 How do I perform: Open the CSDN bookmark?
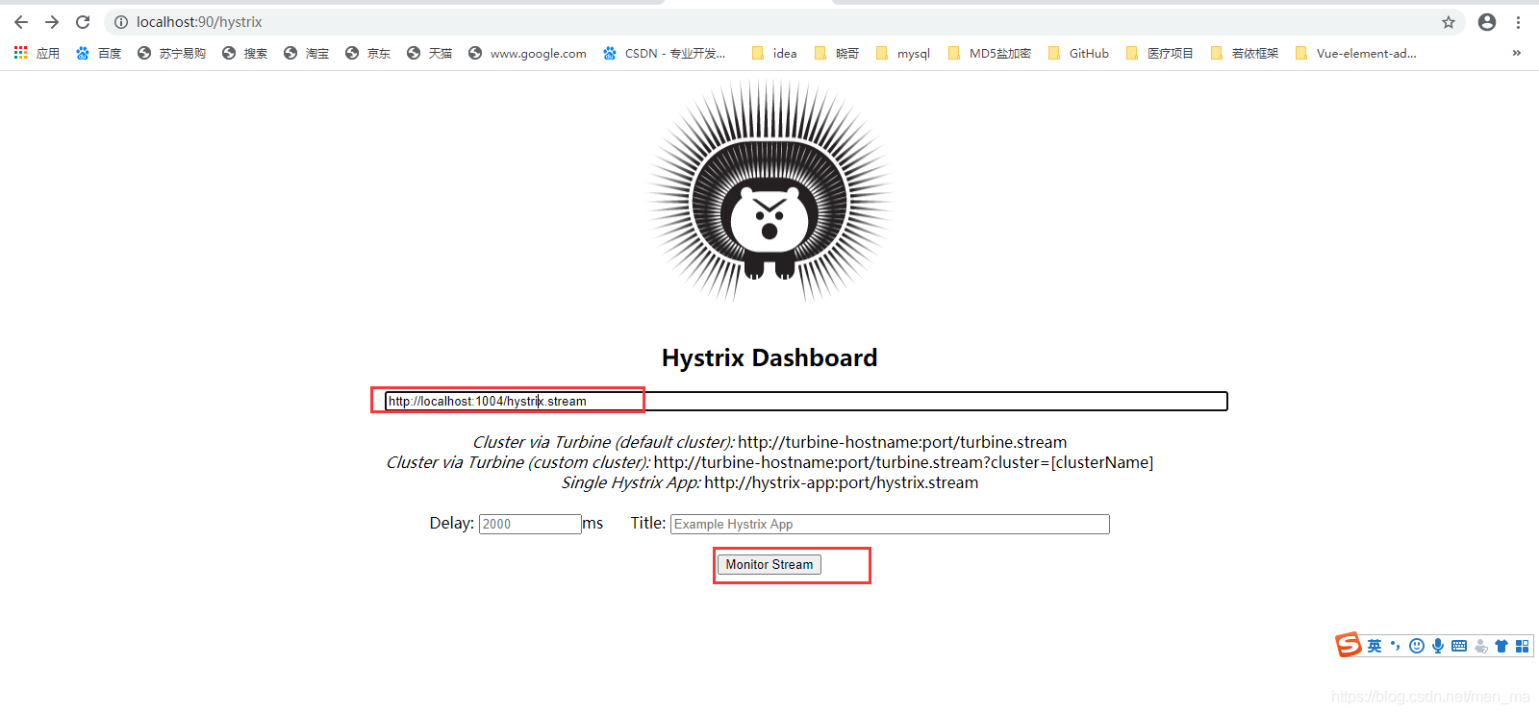[x=665, y=53]
